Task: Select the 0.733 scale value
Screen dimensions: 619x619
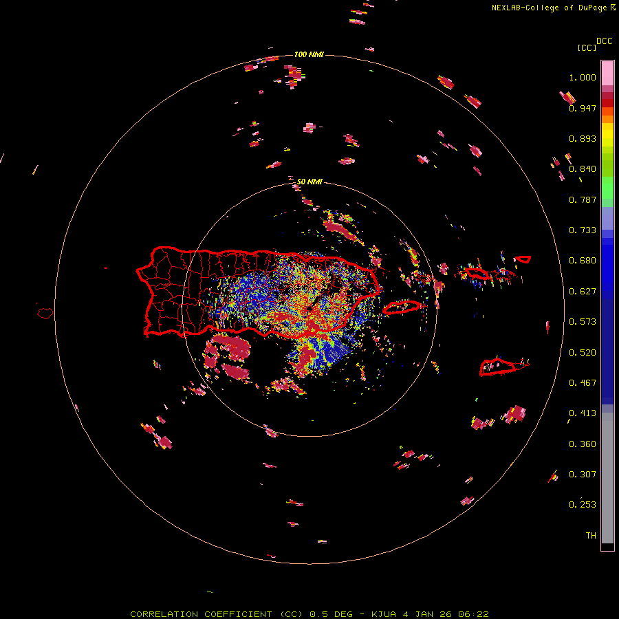Action: (583, 230)
